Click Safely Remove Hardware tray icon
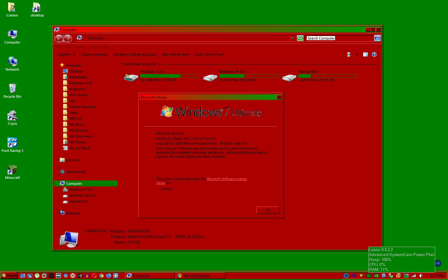Screen dimensions: 448x280 [x=391, y=276]
